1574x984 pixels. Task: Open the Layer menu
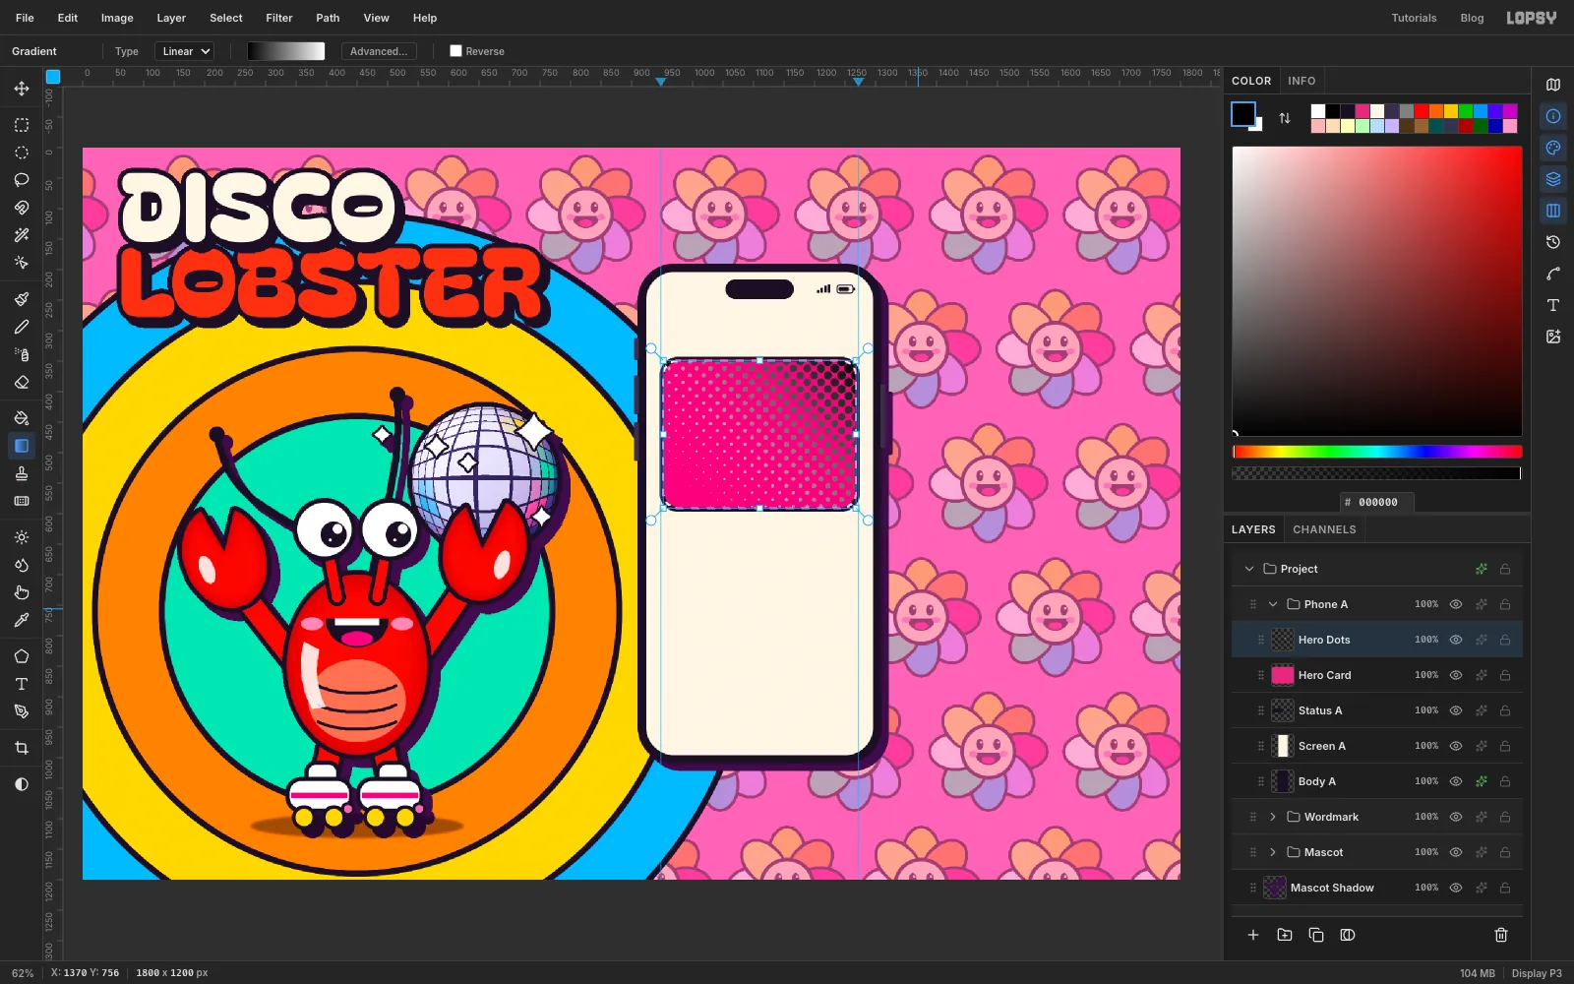[x=171, y=18]
